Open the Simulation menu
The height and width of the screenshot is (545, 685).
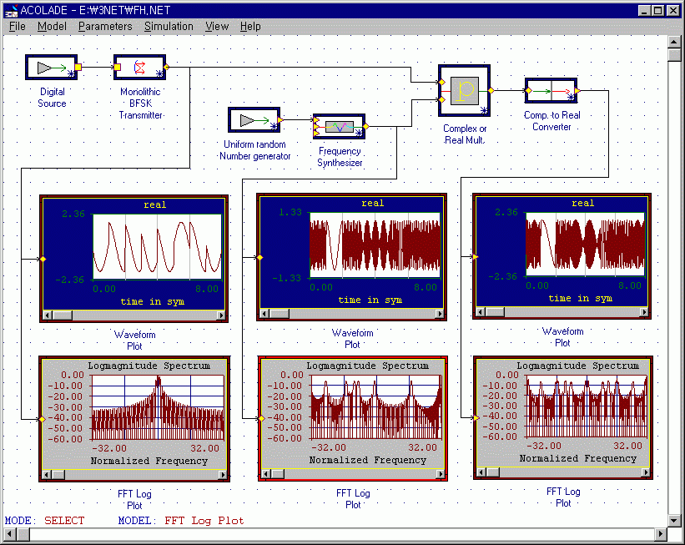point(169,27)
